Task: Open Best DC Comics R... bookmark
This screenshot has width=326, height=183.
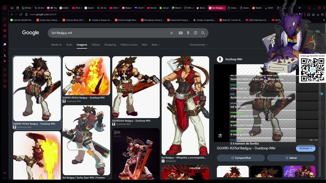Action: [x=230, y=20]
